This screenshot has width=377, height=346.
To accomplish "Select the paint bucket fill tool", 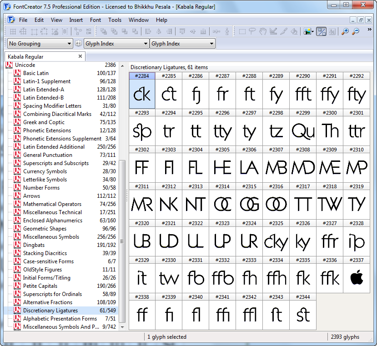I will pyautogui.click(x=294, y=31).
